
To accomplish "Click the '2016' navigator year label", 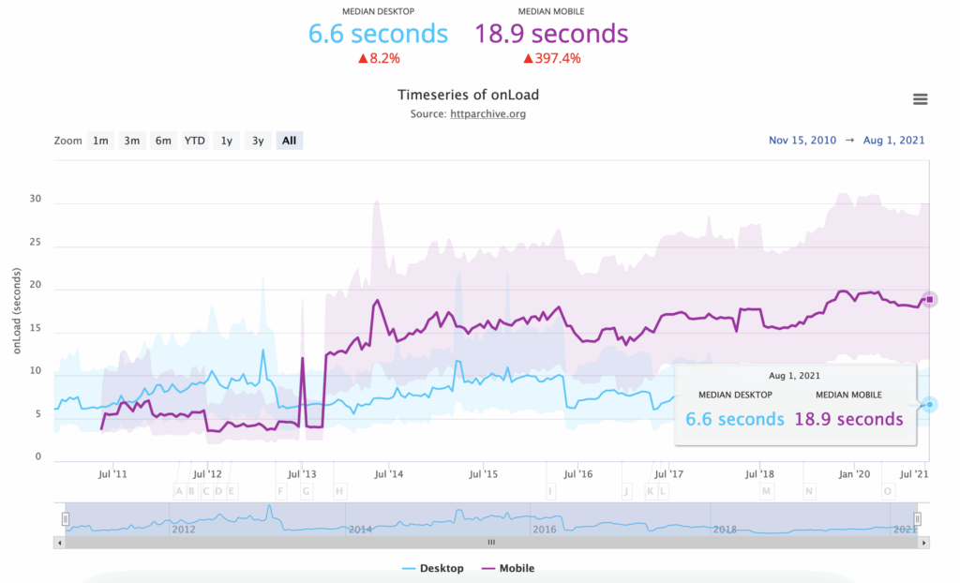I will [545, 530].
